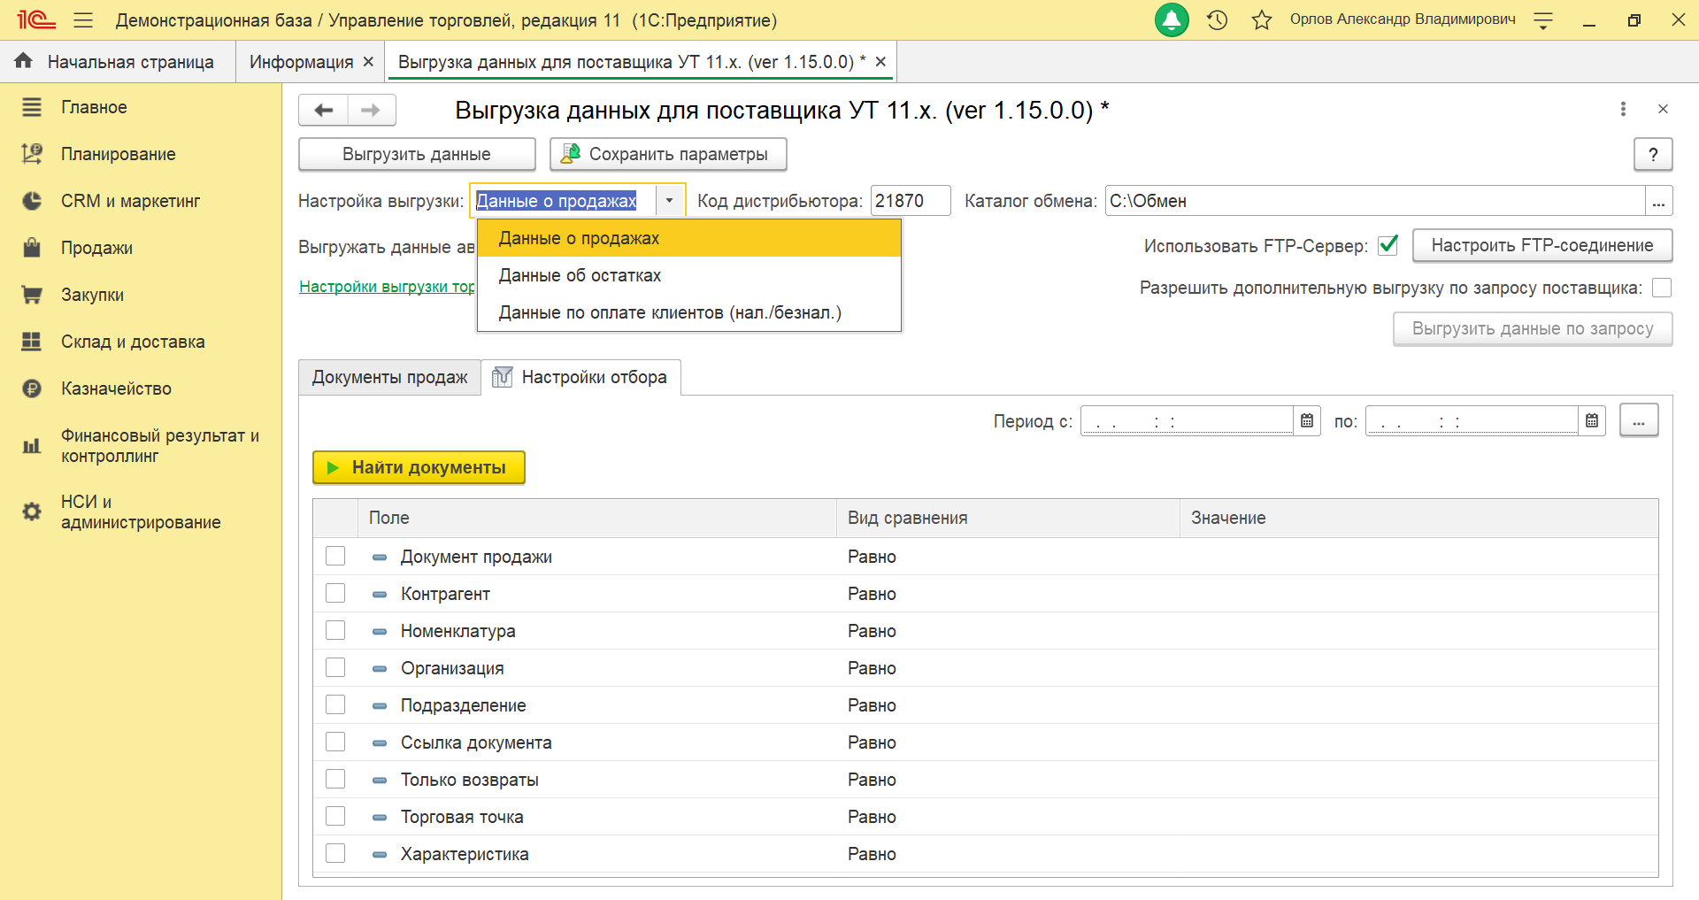This screenshot has width=1699, height=900.
Task: Click Вид сравнения column header
Action: [x=1008, y=518]
